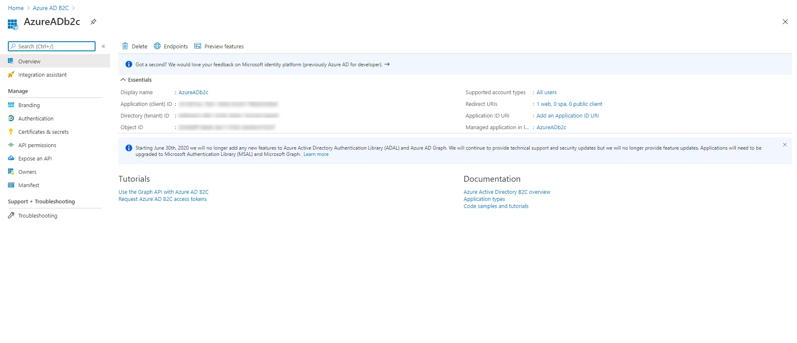
Task: Click the Expose an API cloud icon
Action: pyautogui.click(x=11, y=158)
